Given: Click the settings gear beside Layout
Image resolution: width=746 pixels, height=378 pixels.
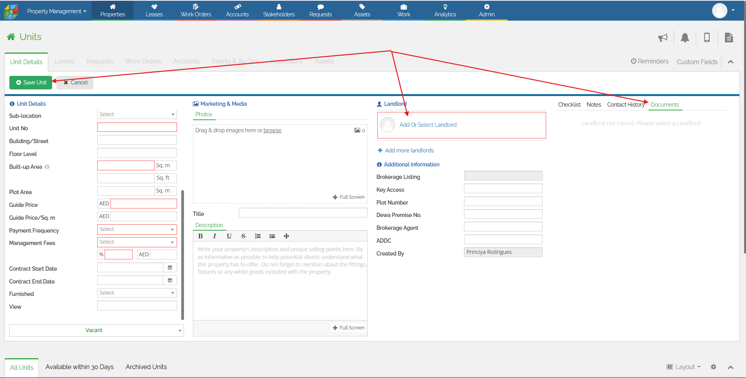Looking at the screenshot, I should [713, 367].
